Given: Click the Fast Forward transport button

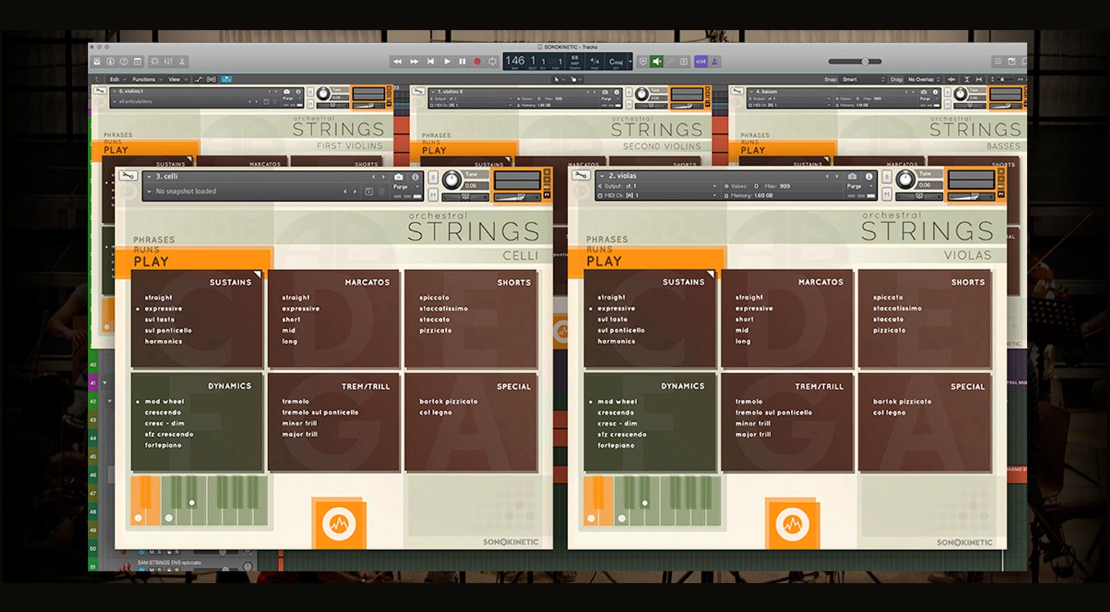Looking at the screenshot, I should click(x=414, y=62).
